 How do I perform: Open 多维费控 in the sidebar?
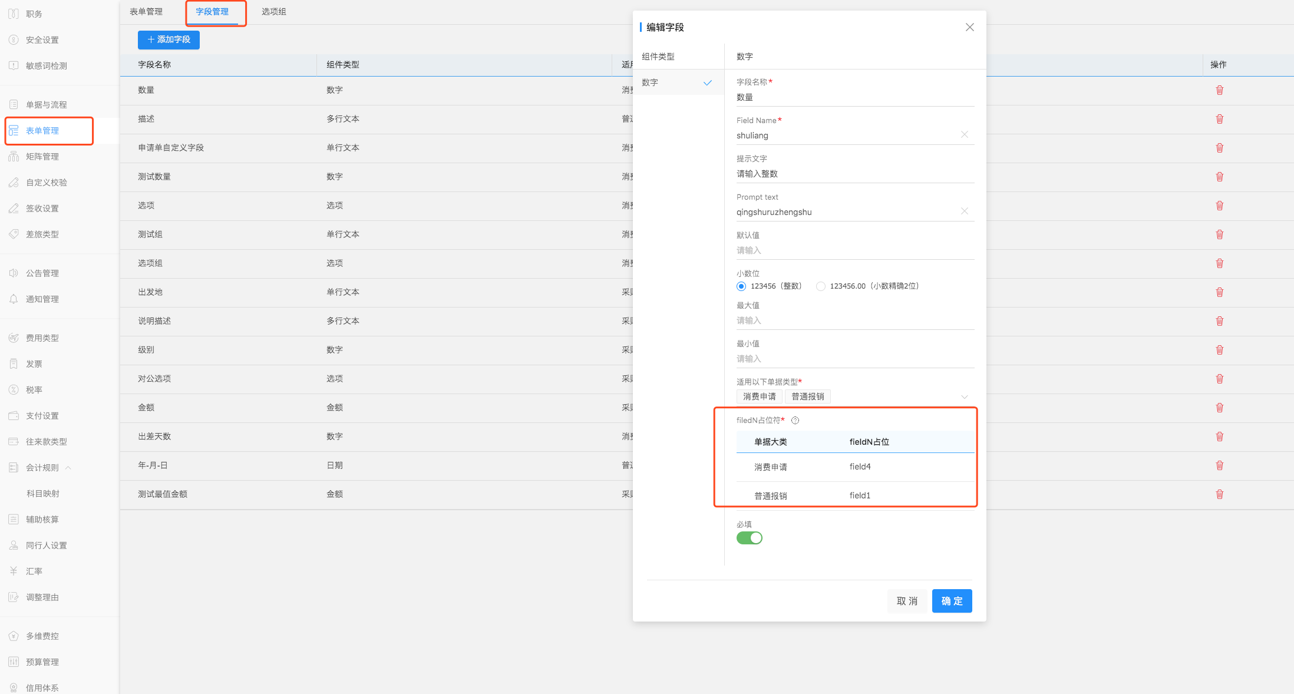(42, 636)
